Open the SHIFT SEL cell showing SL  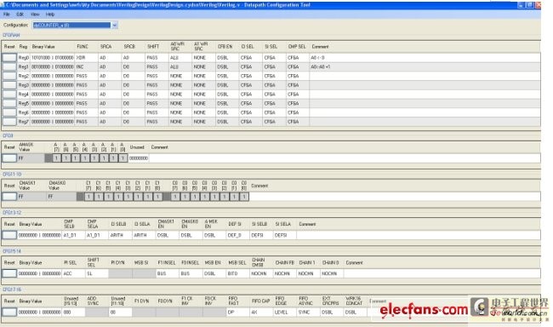point(97,273)
